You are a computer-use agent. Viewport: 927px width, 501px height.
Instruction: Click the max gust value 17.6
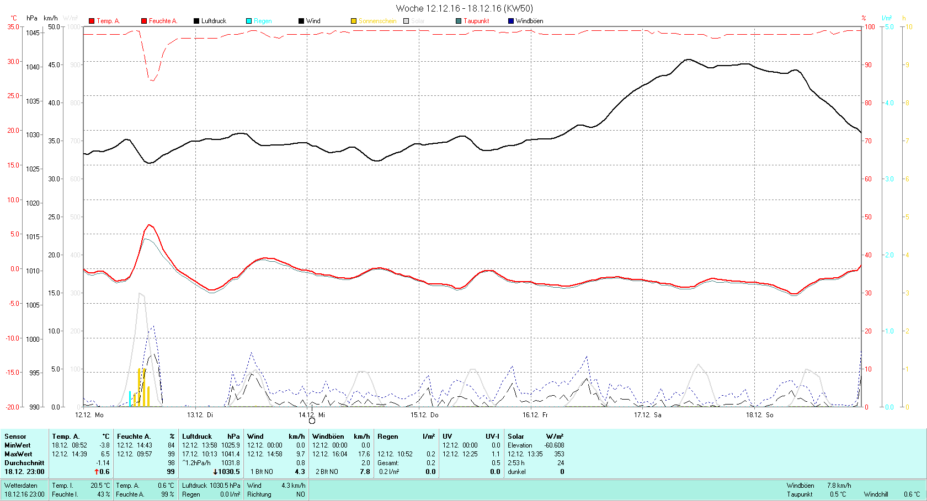point(364,454)
